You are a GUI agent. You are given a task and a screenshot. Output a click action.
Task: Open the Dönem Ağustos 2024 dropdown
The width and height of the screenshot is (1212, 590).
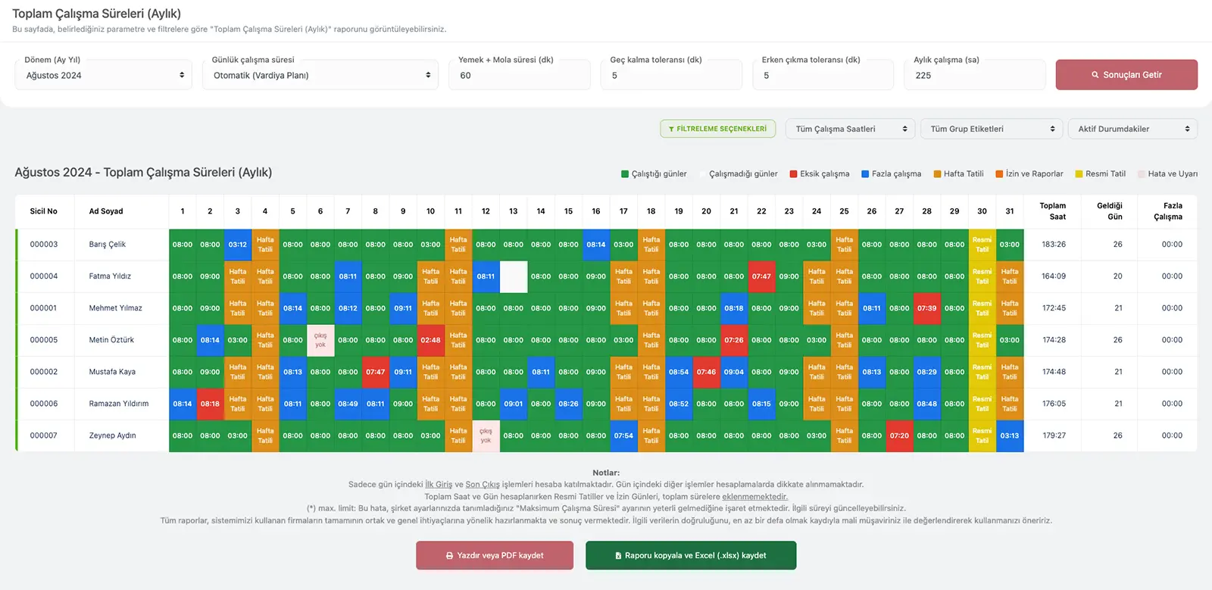point(104,75)
